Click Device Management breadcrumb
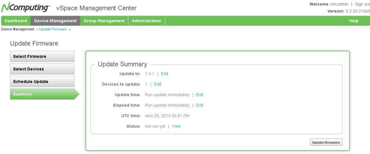Viewport: 370px width, 154px height. 18,29
